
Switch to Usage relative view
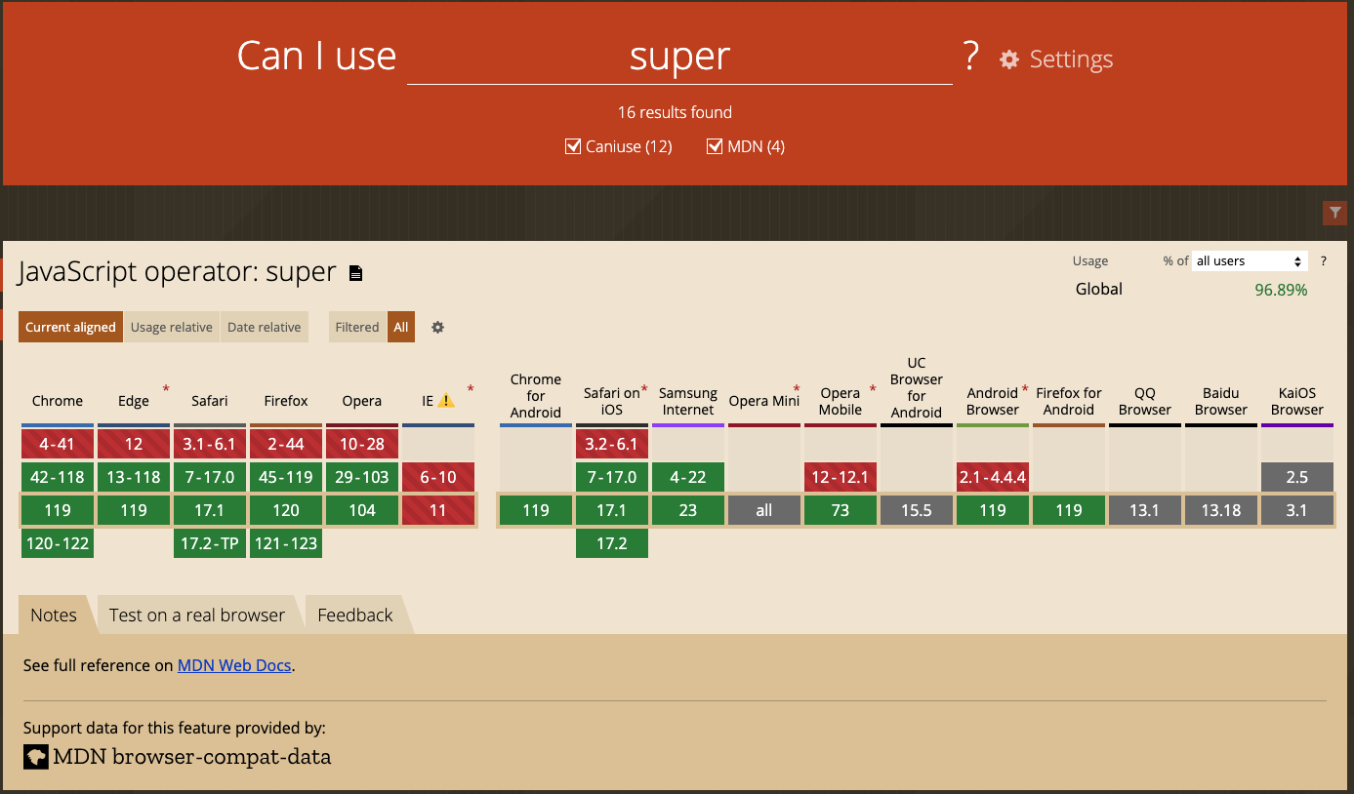click(172, 327)
